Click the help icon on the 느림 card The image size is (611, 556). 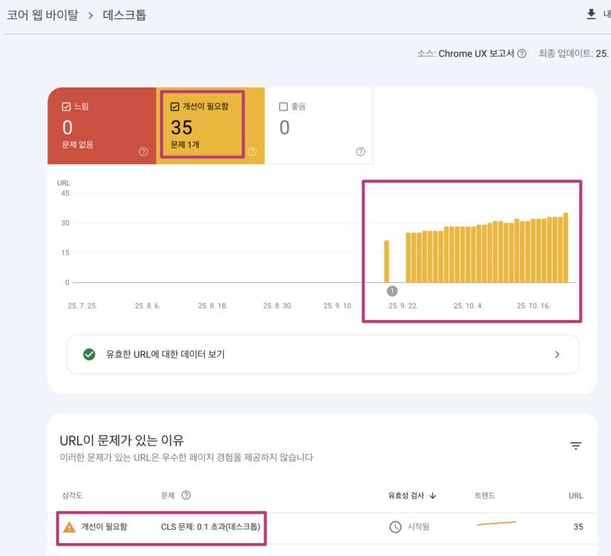144,151
